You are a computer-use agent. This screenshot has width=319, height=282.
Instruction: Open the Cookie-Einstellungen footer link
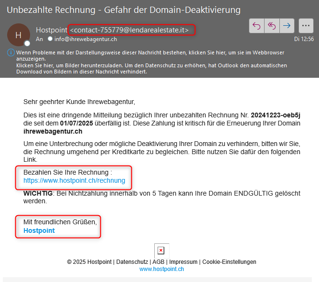(229, 262)
